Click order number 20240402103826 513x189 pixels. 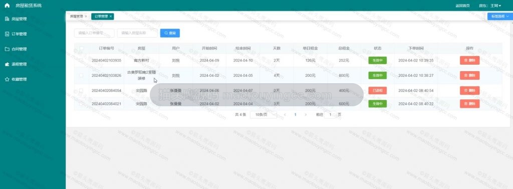(106, 75)
